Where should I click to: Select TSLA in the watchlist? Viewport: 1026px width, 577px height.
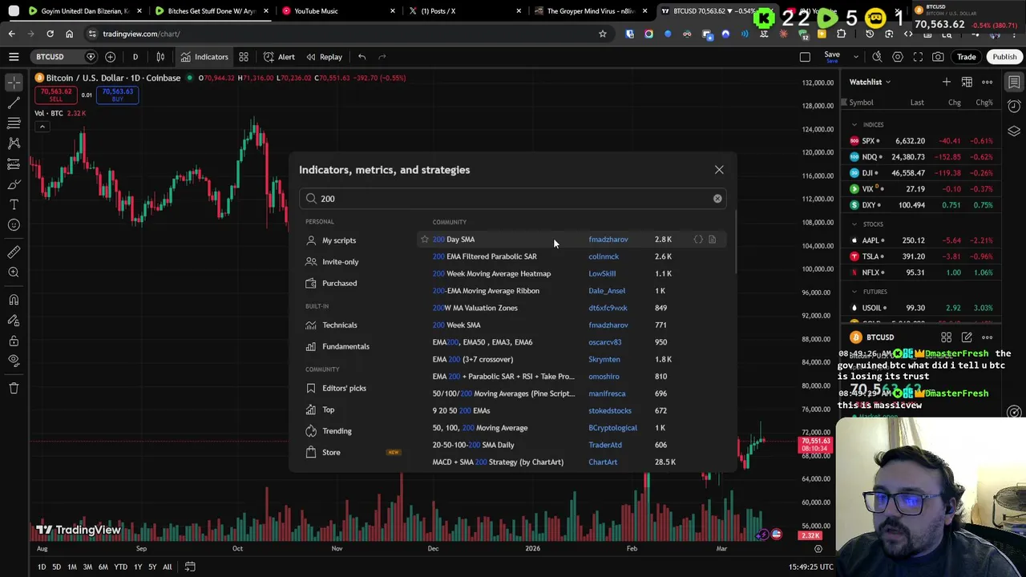tap(922, 256)
